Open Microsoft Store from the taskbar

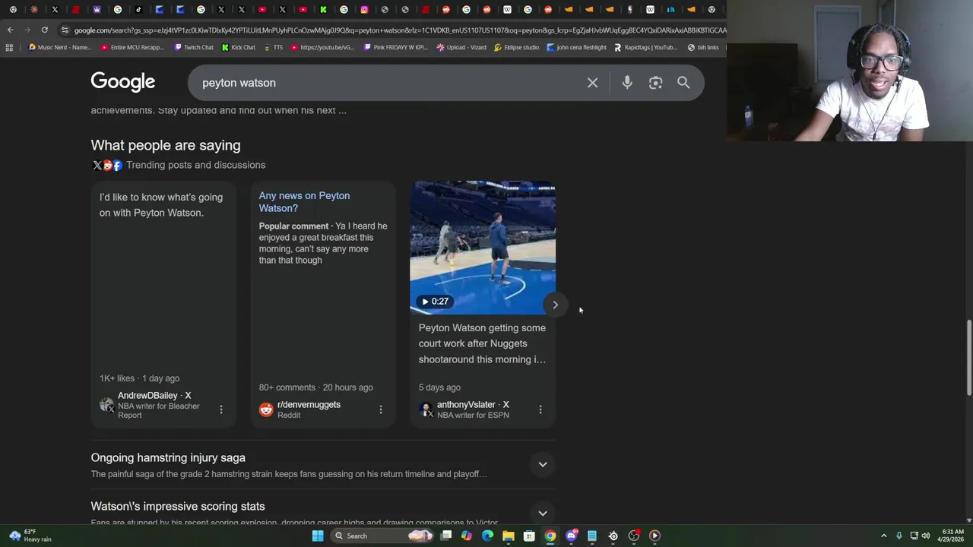point(529,536)
